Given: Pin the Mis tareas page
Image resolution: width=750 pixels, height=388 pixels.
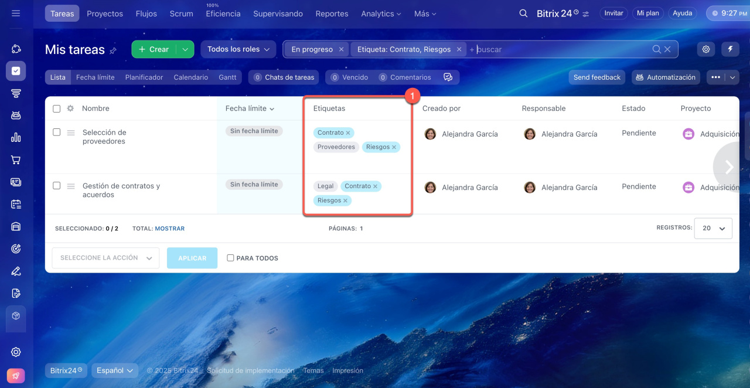Looking at the screenshot, I should point(113,51).
